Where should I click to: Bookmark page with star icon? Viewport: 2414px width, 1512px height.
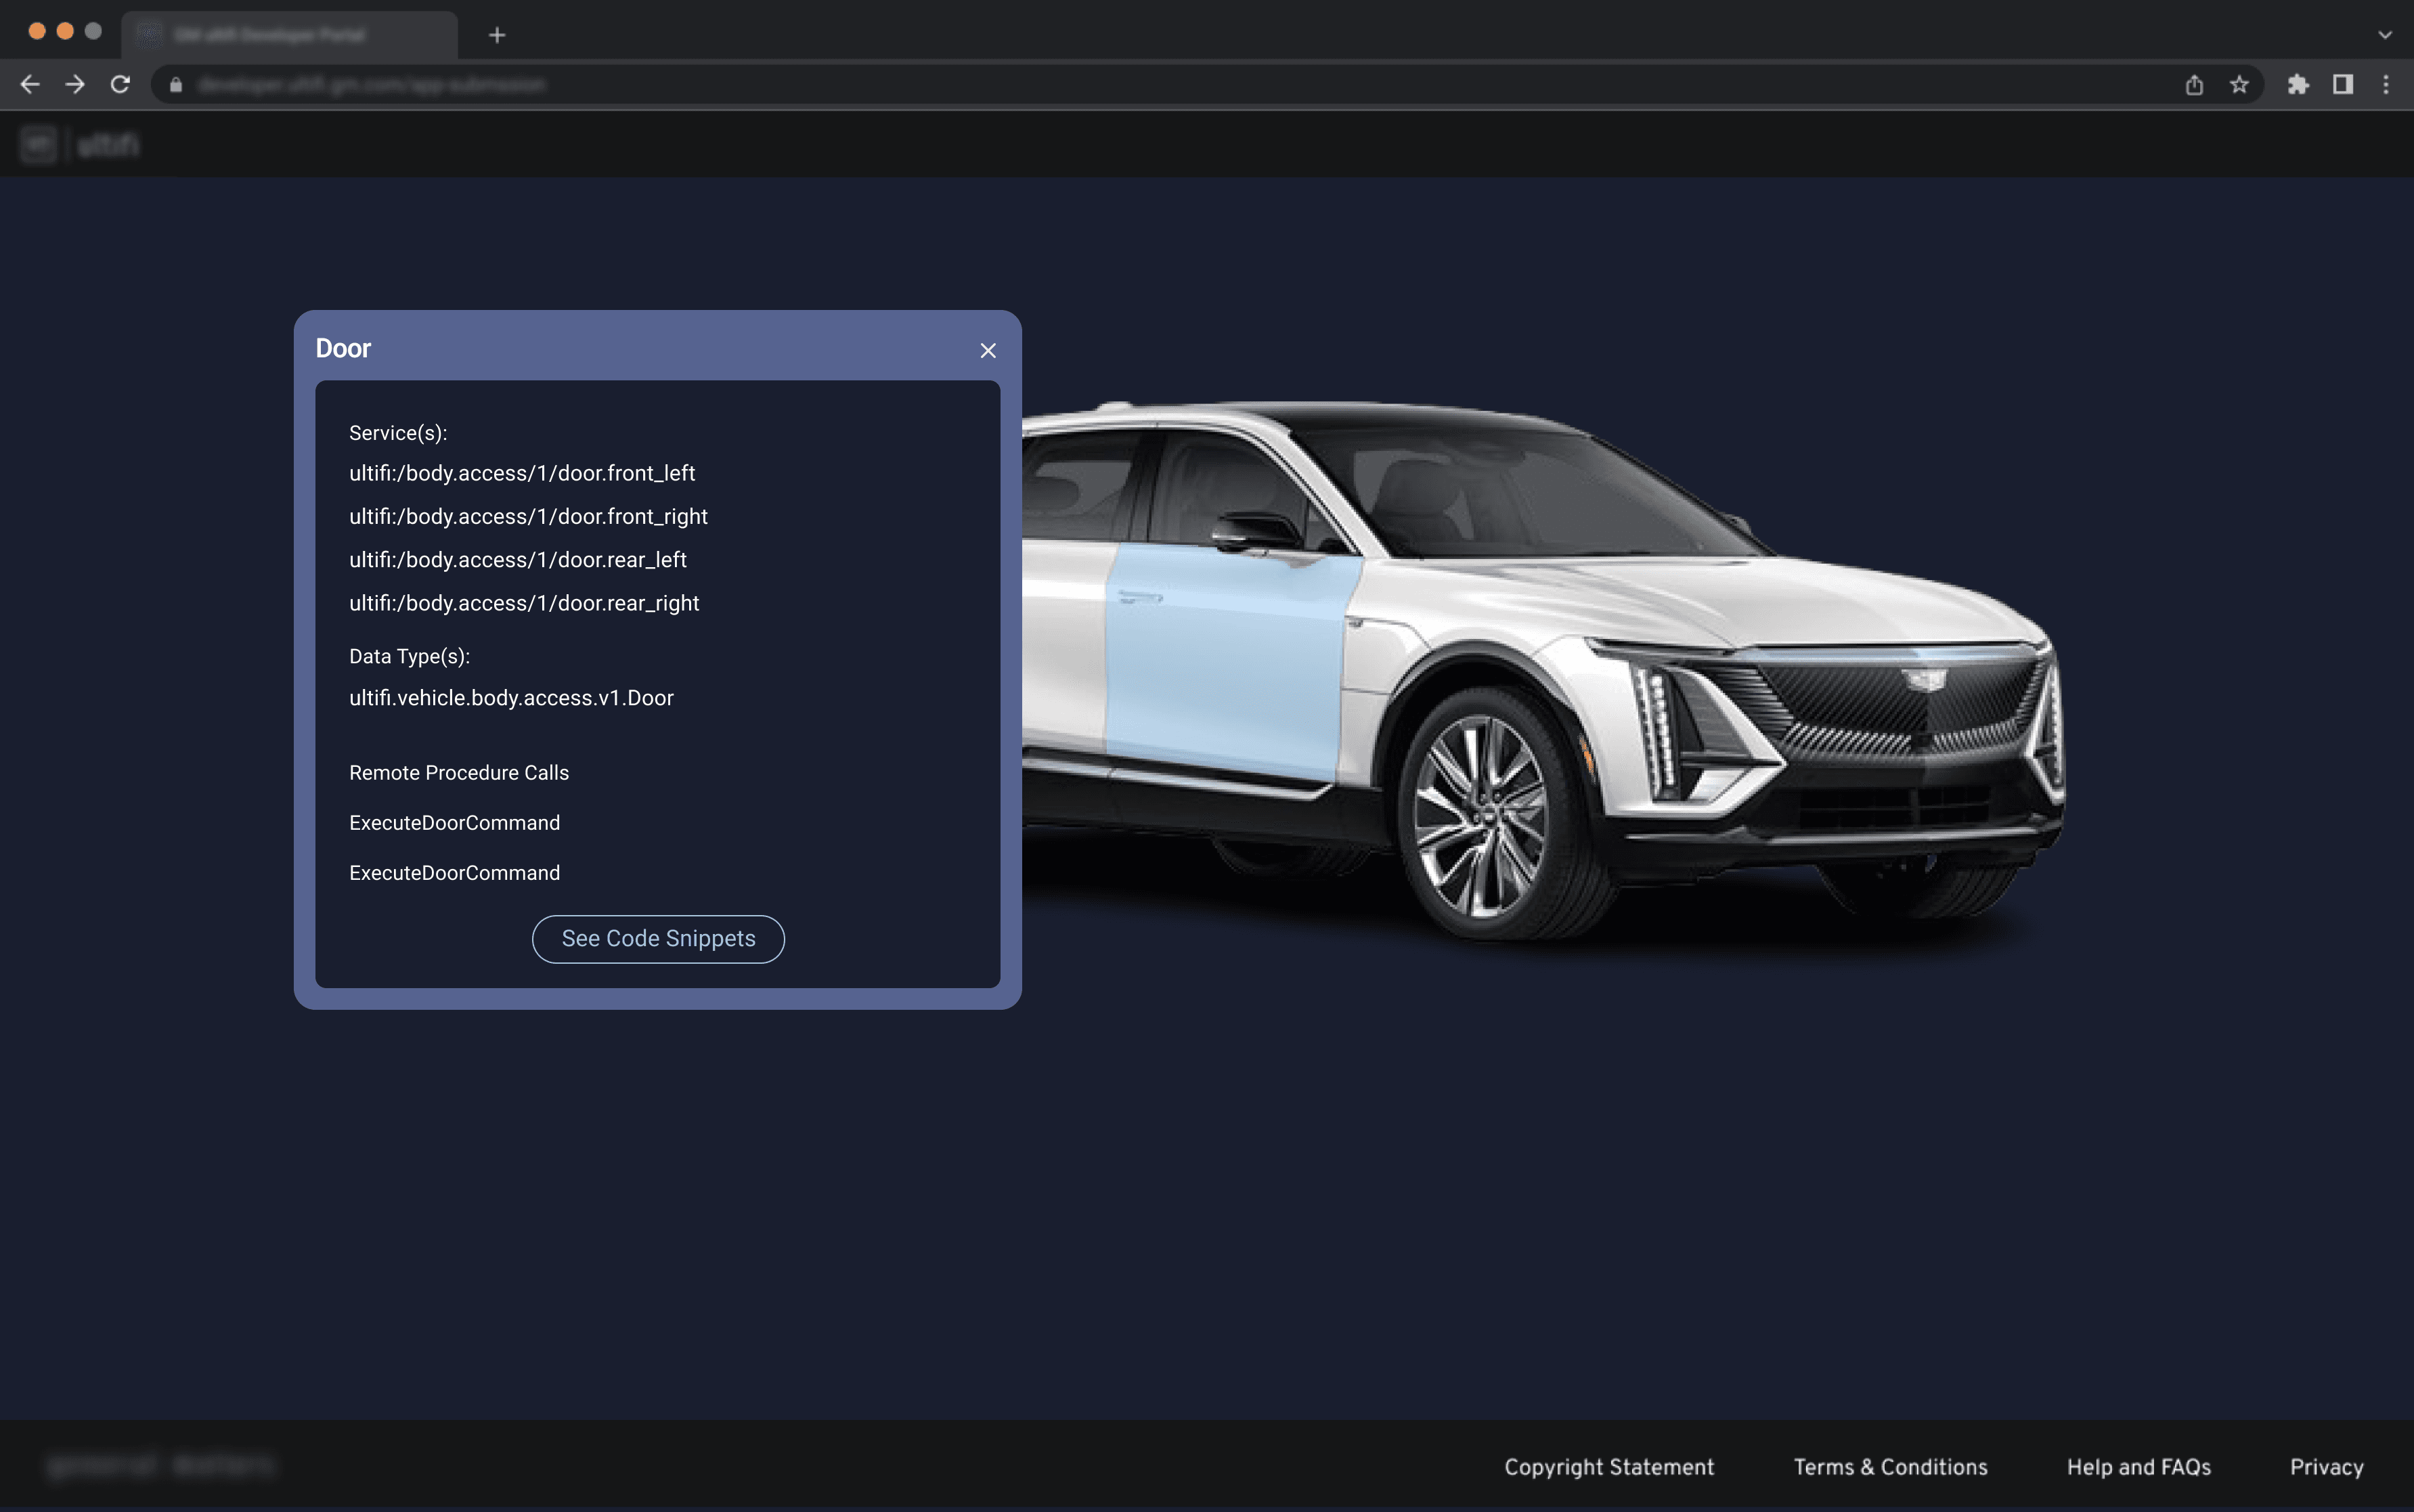[x=2239, y=85]
